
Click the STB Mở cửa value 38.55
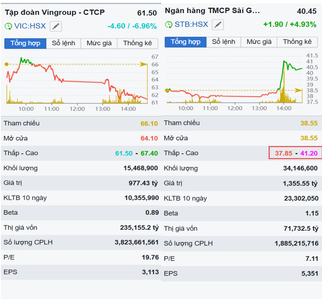[309, 138]
